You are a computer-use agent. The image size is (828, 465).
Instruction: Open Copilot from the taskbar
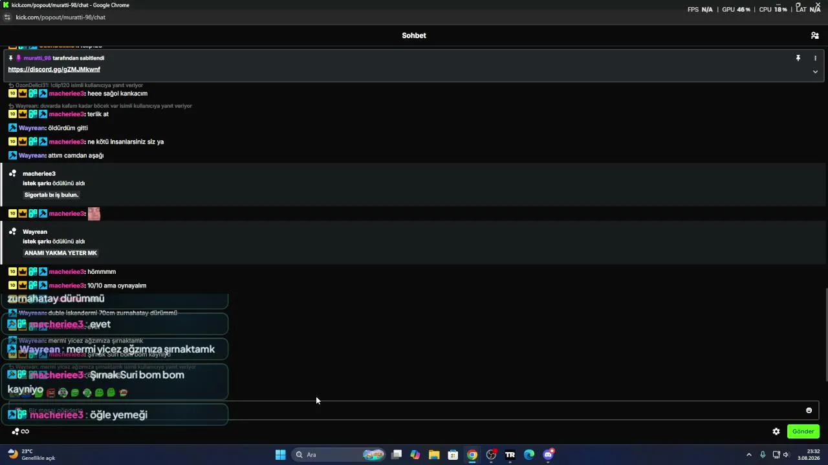coord(415,455)
